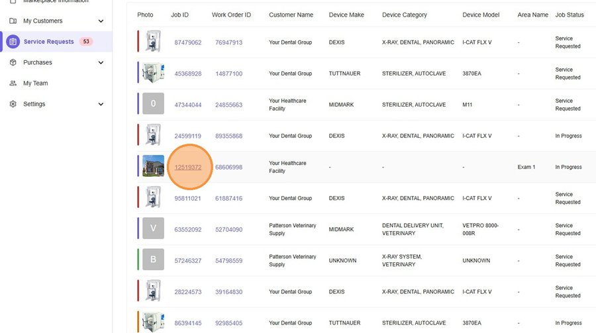Image resolution: width=596 pixels, height=333 pixels.
Task: Click the My Team people icon
Action: tap(13, 83)
